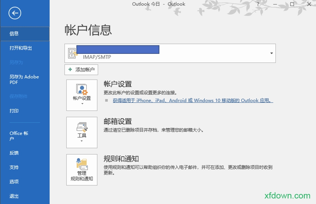
Task: Click the green plus icon on 添加帐户
Action: point(70,69)
